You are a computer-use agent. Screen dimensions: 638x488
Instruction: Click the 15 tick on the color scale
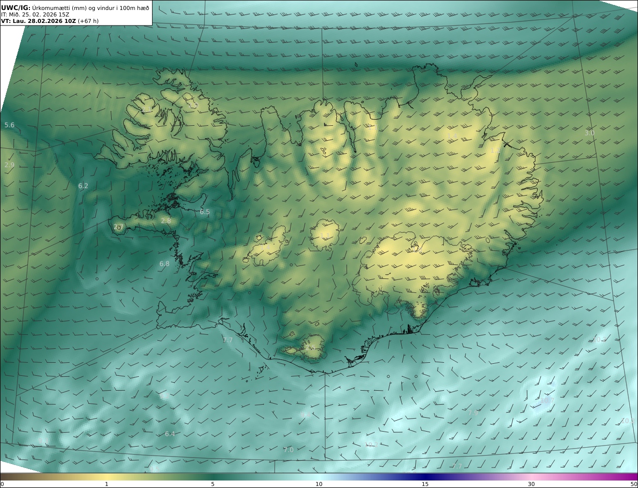click(x=425, y=484)
